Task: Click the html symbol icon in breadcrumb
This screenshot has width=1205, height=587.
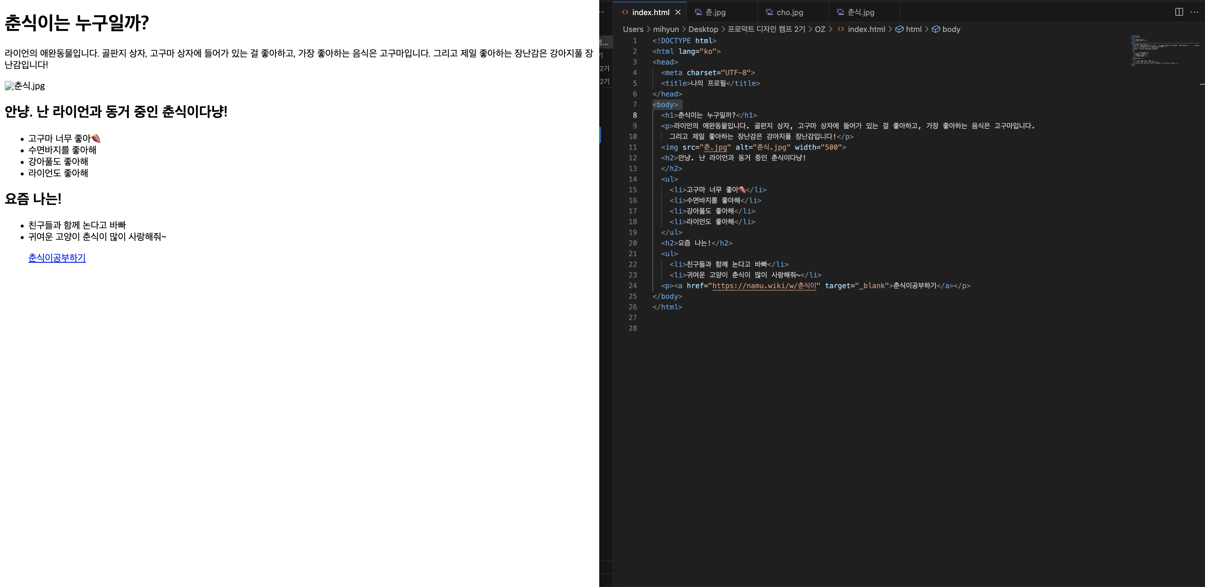Action: coord(899,30)
